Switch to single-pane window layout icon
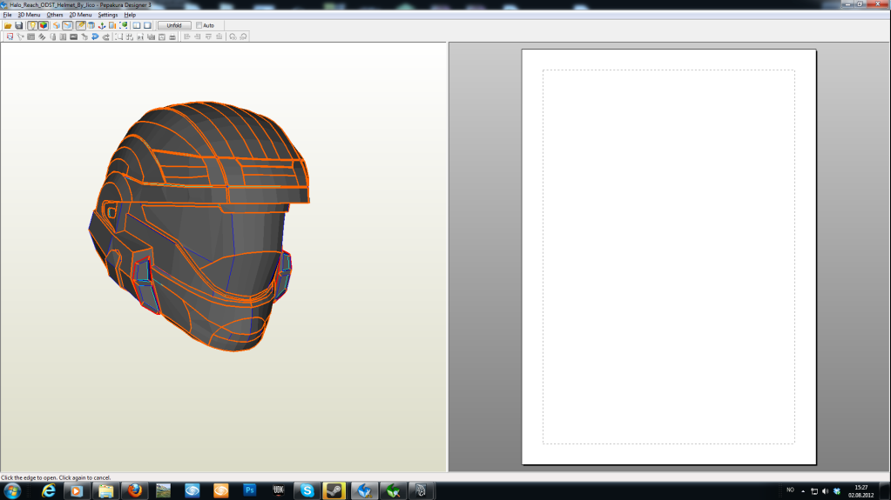The width and height of the screenshot is (891, 500). pyautogui.click(x=148, y=25)
